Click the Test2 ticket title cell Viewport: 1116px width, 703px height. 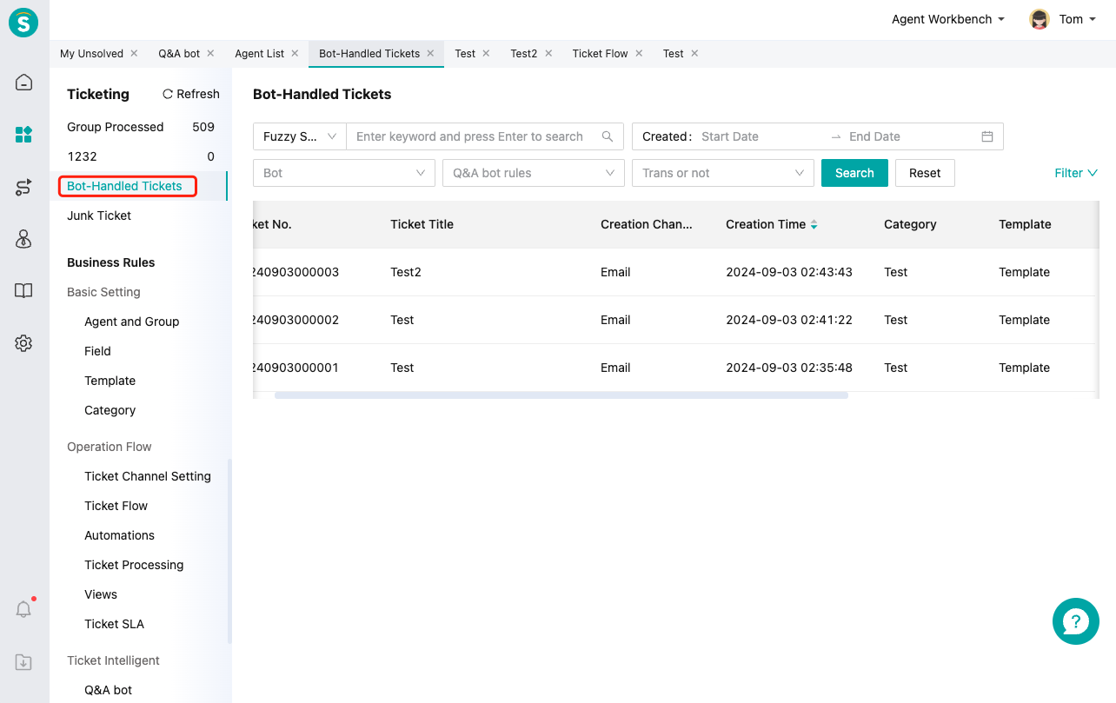pyautogui.click(x=406, y=272)
